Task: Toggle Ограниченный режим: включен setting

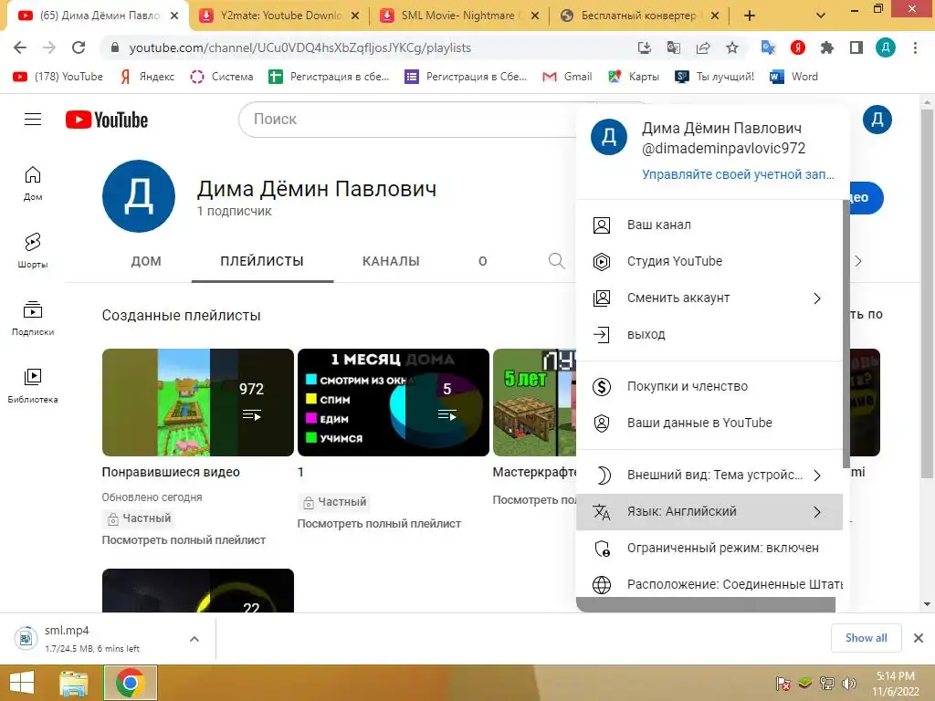Action: click(709, 548)
